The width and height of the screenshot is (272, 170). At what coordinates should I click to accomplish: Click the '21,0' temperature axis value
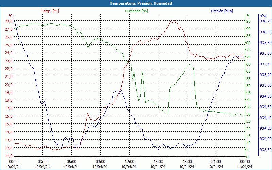point(9,76)
